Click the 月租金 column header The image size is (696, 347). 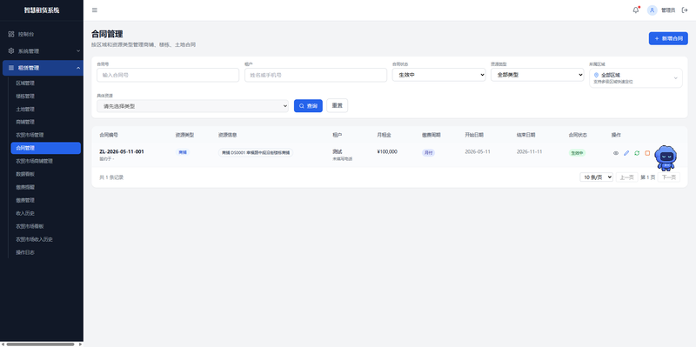[384, 135]
